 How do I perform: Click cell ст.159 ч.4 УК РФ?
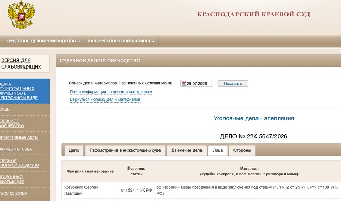coord(136,190)
